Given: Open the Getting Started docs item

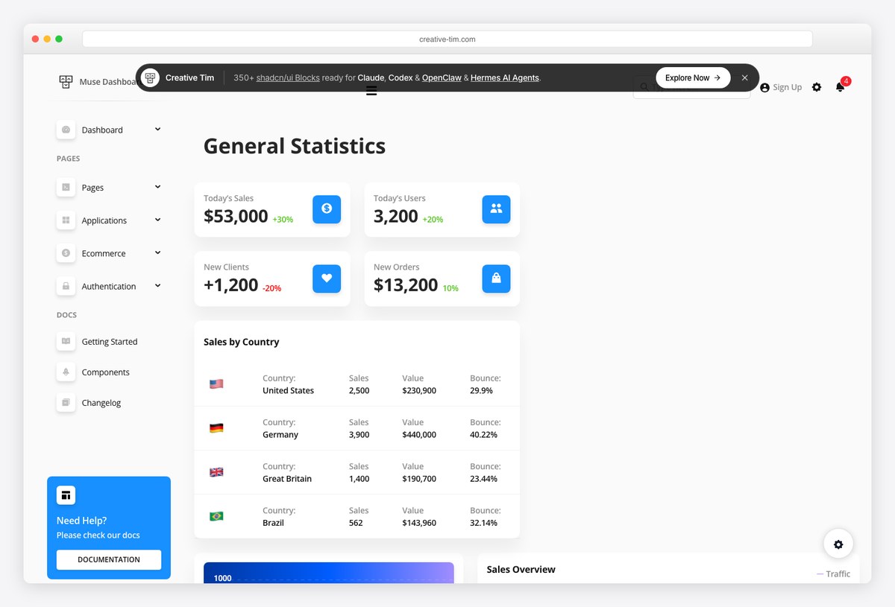Looking at the screenshot, I should coord(109,341).
